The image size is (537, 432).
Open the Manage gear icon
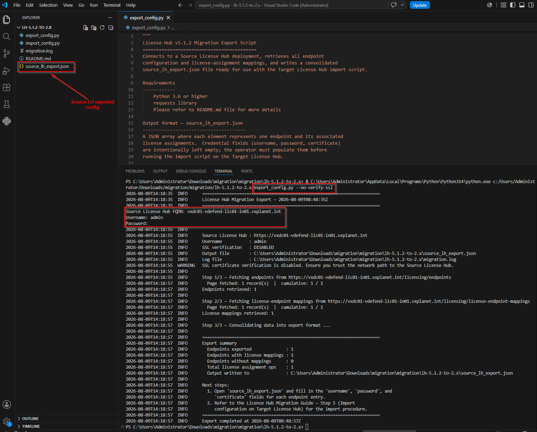coord(6,421)
